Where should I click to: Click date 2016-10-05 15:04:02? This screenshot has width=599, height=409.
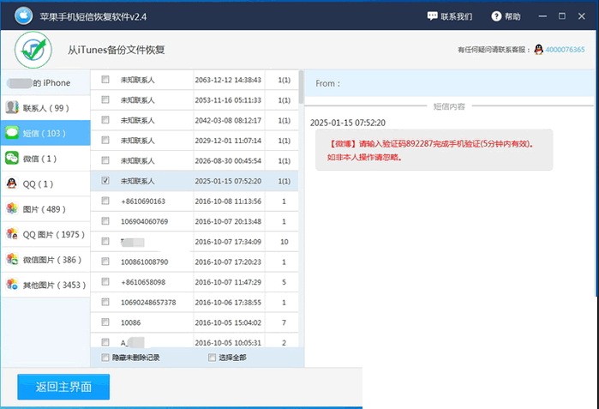click(x=228, y=322)
